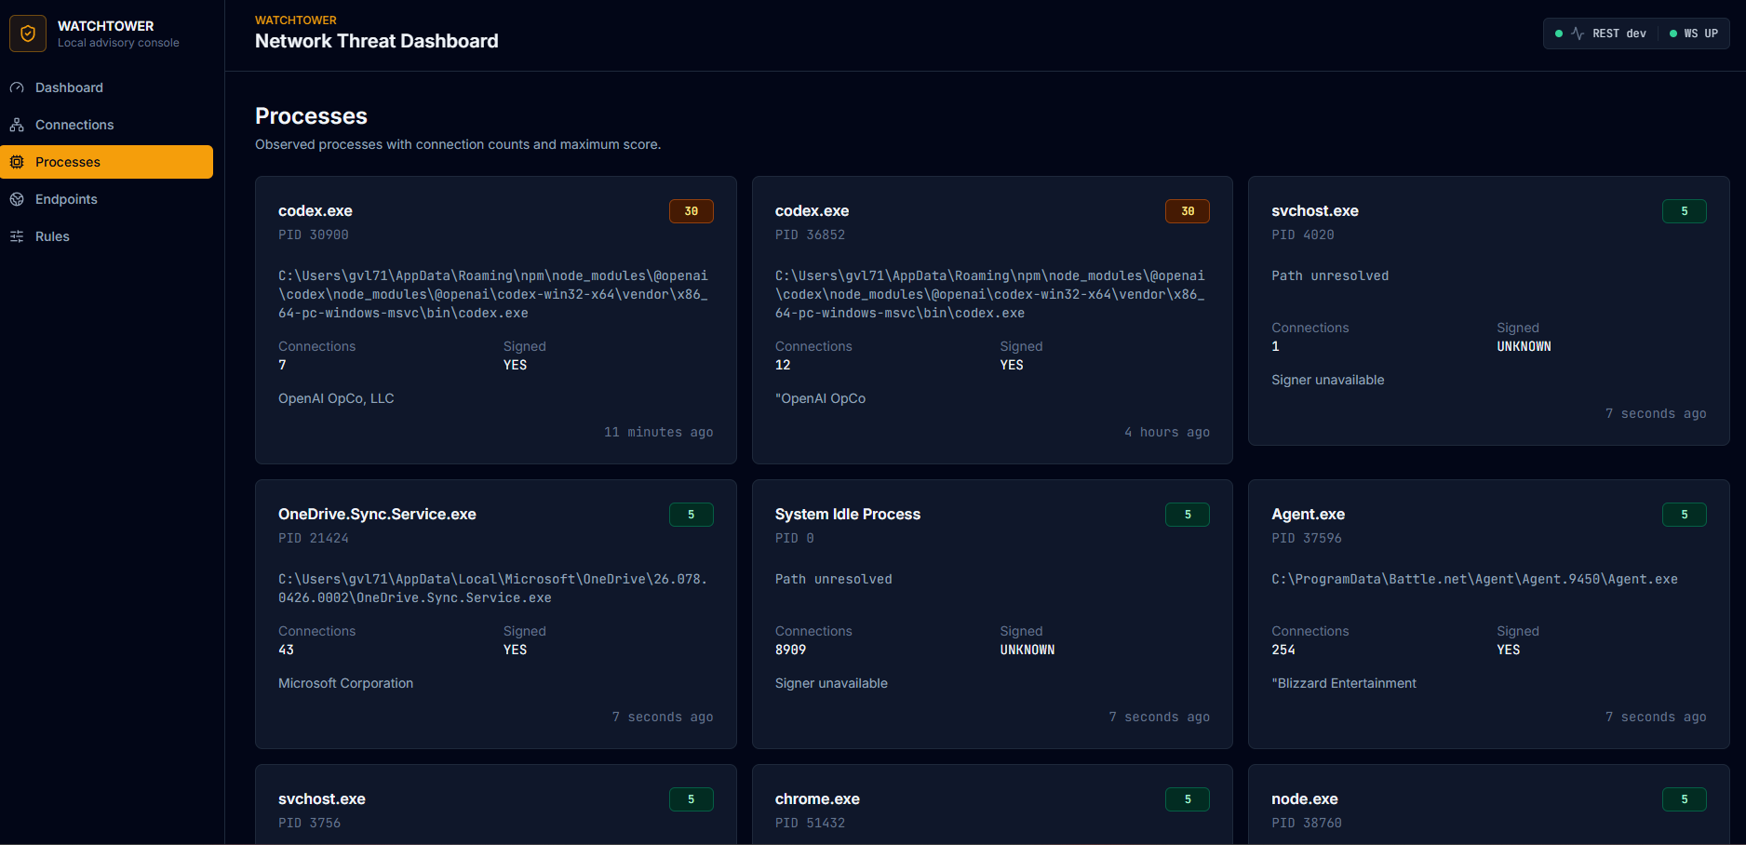Click connections count 43
The image size is (1746, 845).
(286, 651)
